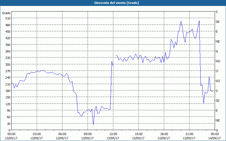The image size is (226, 141).
Task: Click the 09:00 time label
Action: click(88, 134)
